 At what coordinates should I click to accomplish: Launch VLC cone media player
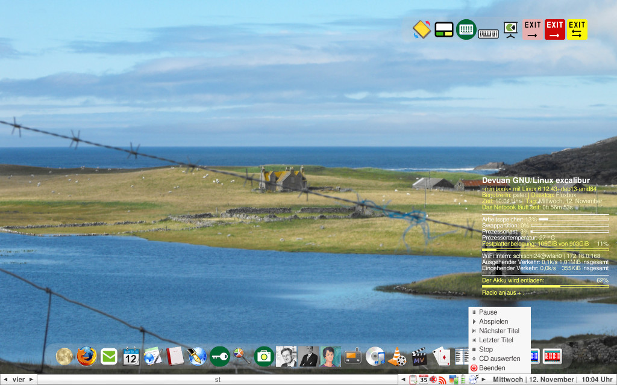coord(396,357)
